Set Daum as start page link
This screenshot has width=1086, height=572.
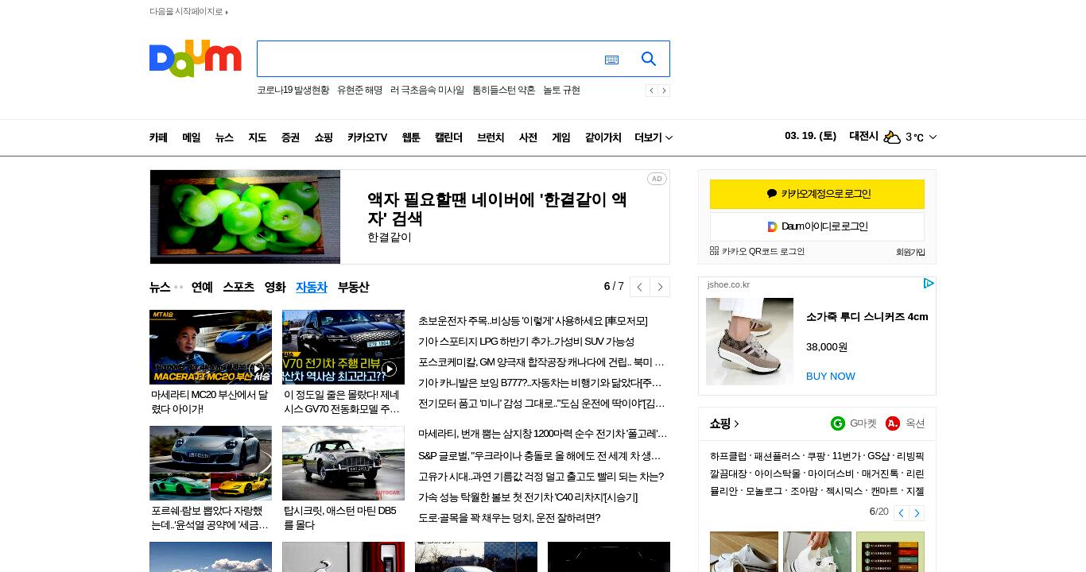point(188,12)
